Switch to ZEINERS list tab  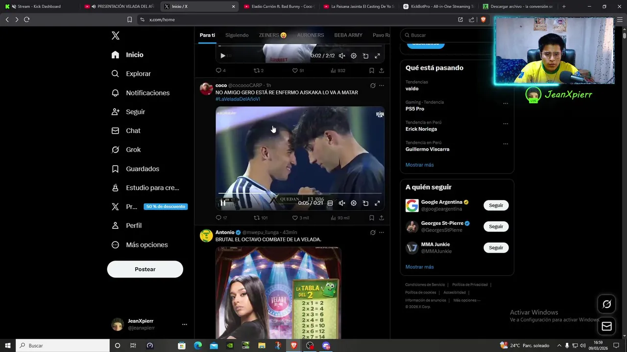pyautogui.click(x=273, y=35)
